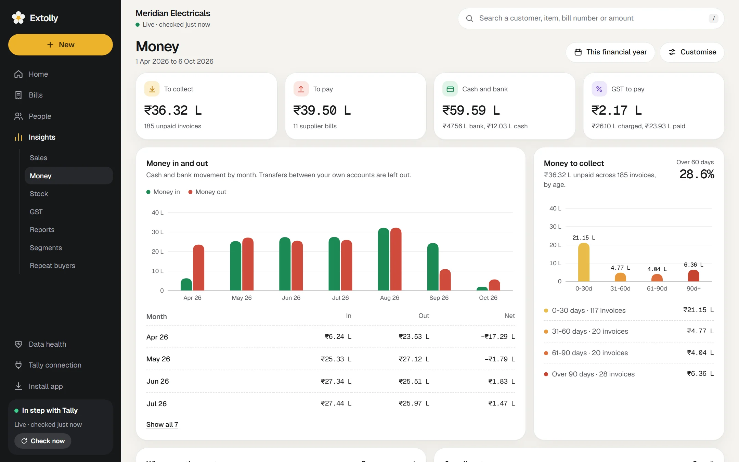Image resolution: width=739 pixels, height=462 pixels.
Task: Click the Data health heart icon
Action: click(x=18, y=344)
